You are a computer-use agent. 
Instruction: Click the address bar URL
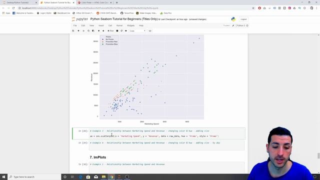90,8
